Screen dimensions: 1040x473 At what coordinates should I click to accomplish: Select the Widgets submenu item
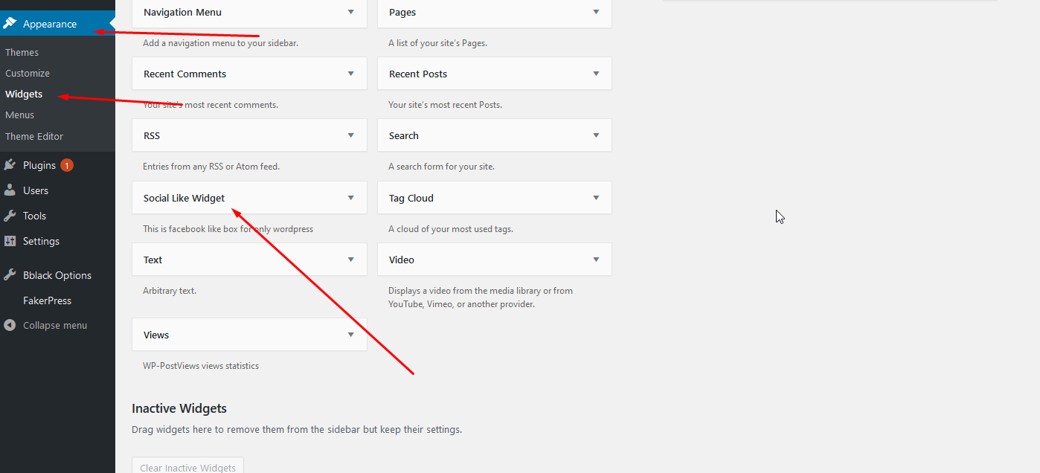pos(24,94)
